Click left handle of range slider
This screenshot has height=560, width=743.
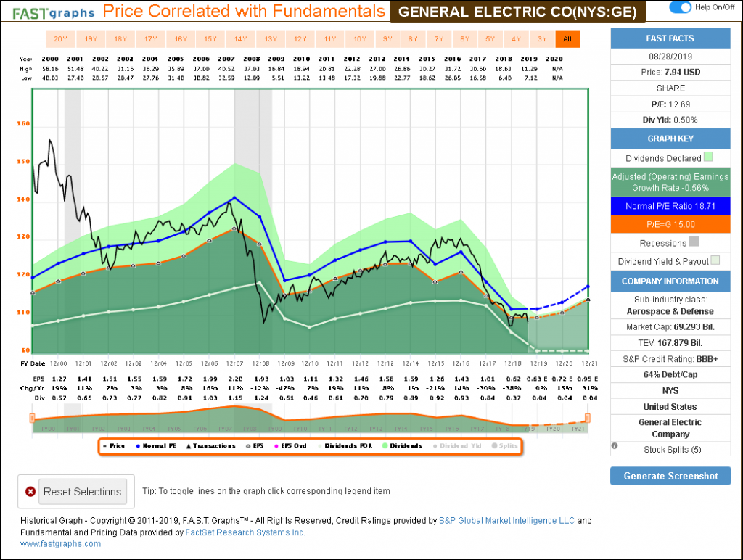32,418
